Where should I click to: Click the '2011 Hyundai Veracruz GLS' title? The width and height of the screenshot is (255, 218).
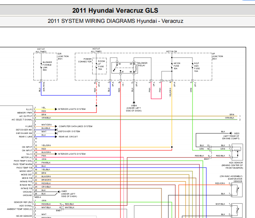[115, 11]
